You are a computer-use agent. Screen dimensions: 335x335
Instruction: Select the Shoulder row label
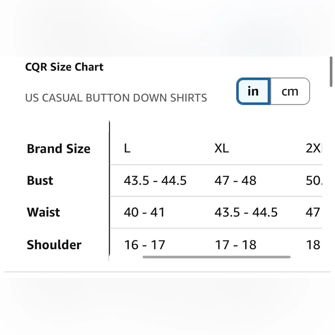tap(54, 245)
